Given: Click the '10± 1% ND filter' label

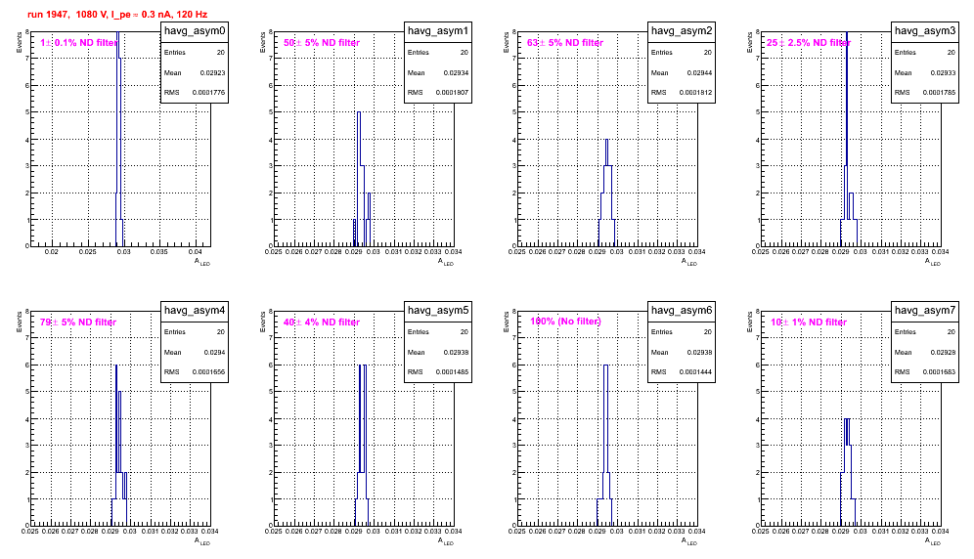Looking at the screenshot, I should pyautogui.click(x=809, y=322).
